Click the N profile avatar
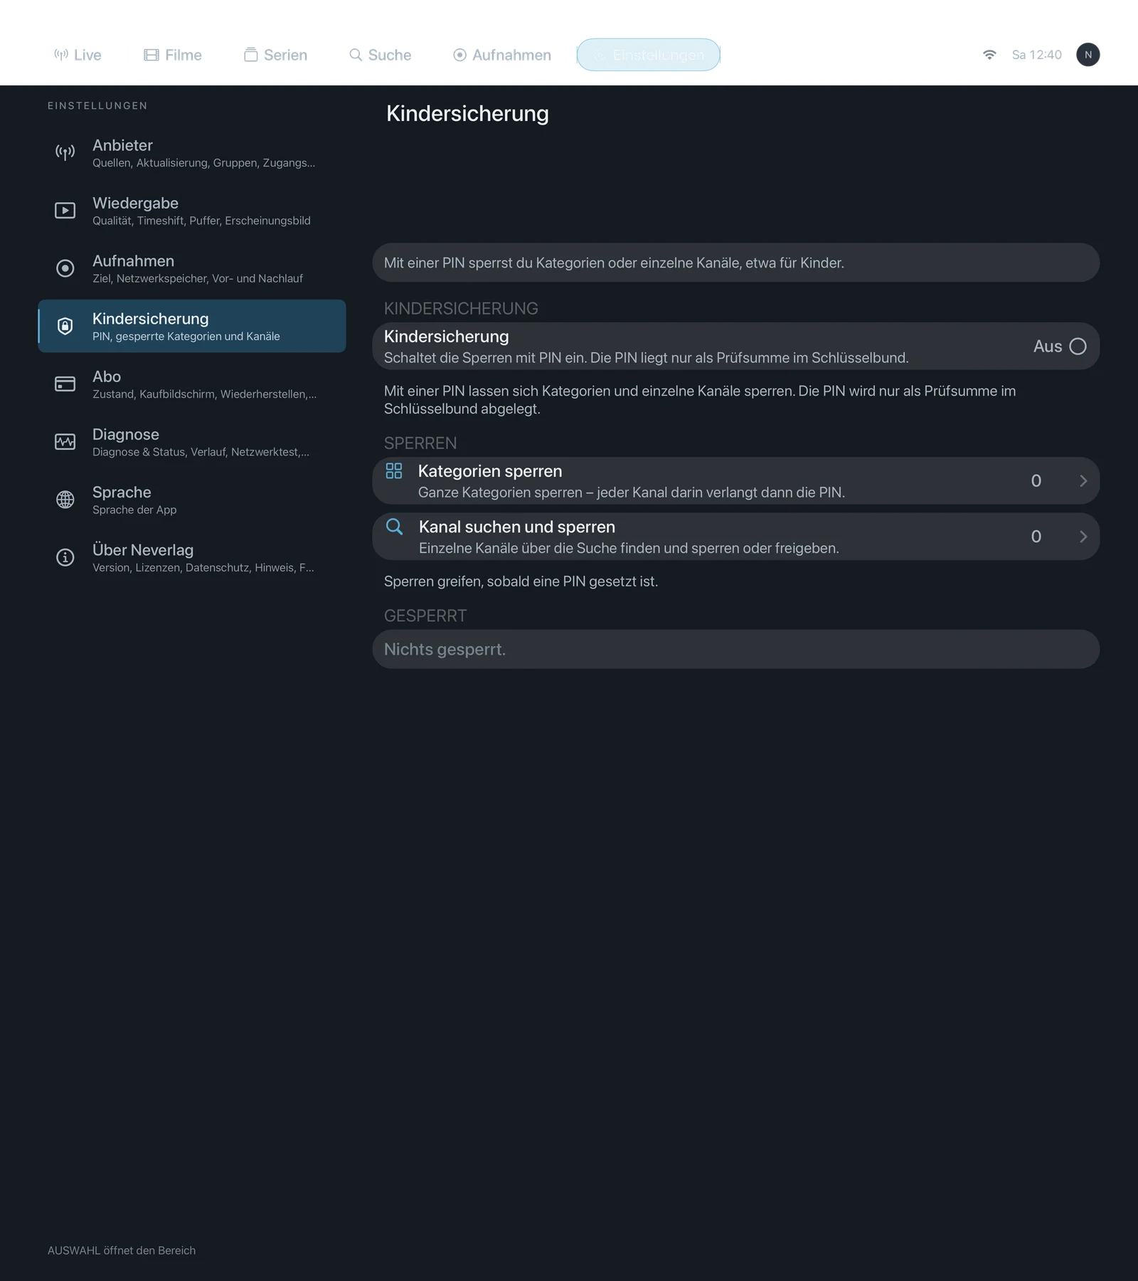This screenshot has height=1281, width=1138. pyautogui.click(x=1088, y=55)
